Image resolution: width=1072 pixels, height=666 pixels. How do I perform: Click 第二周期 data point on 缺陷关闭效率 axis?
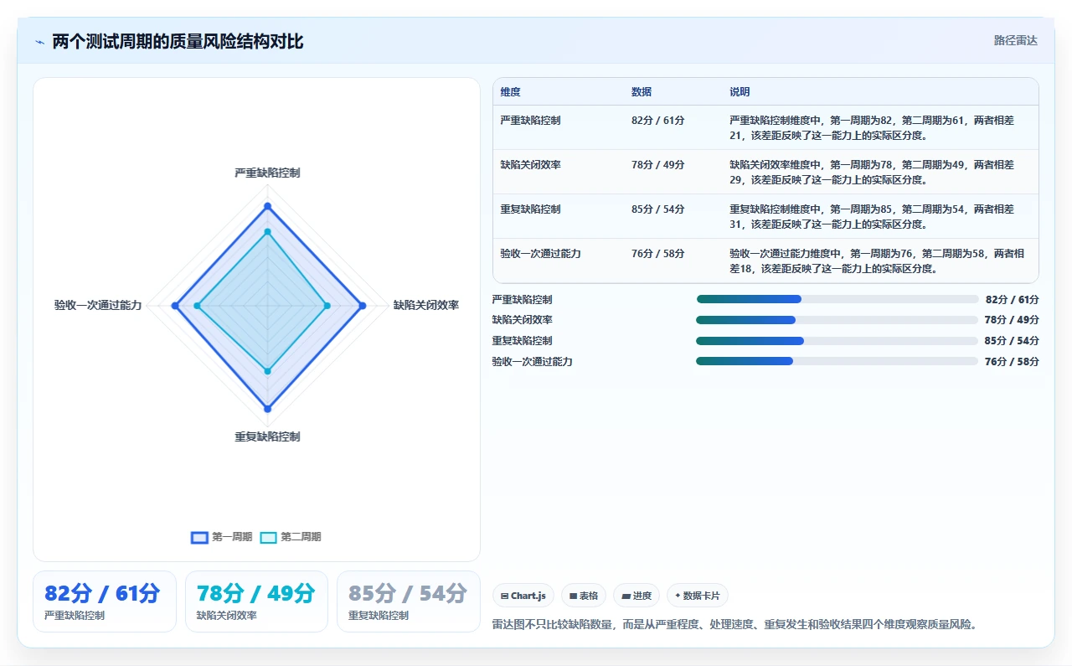[x=327, y=307]
